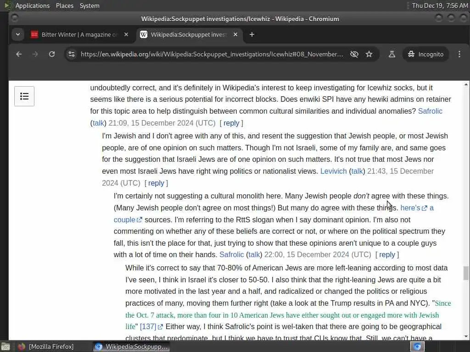Reply to the 22:00 Safrolic comment
The height and width of the screenshot is (352, 470).
(x=387, y=255)
